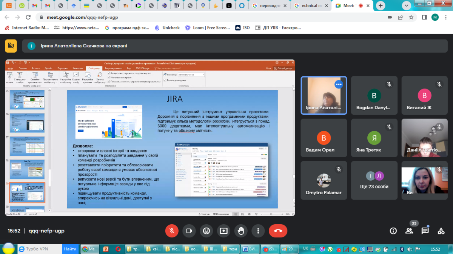Screen dimensions: 453x254
Task: Open the activities icon
Action: (x=441, y=231)
